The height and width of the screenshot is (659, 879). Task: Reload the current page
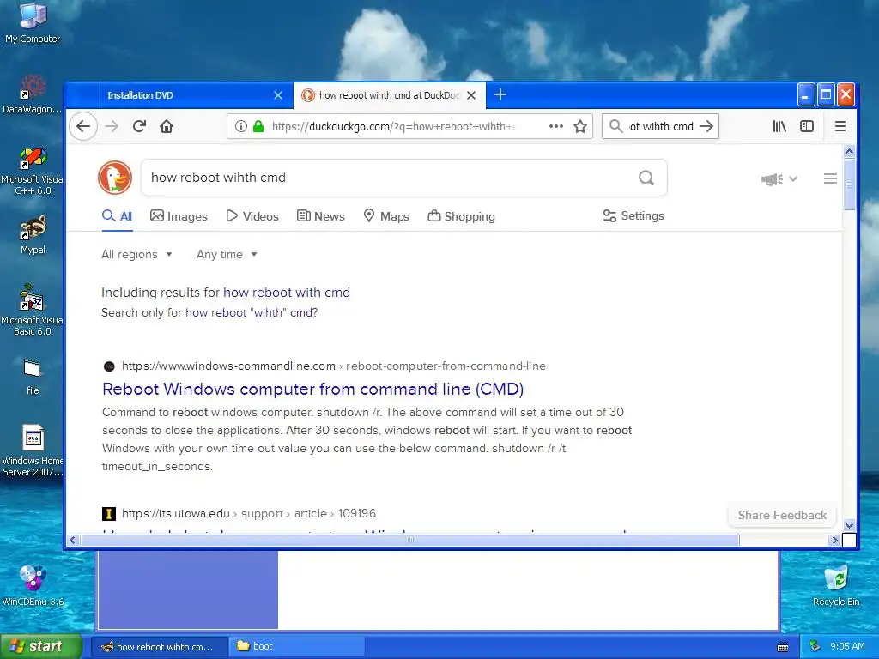[x=139, y=126]
